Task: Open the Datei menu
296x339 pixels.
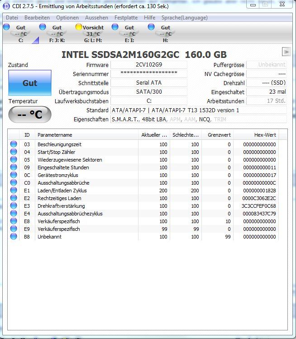Action: [12, 18]
